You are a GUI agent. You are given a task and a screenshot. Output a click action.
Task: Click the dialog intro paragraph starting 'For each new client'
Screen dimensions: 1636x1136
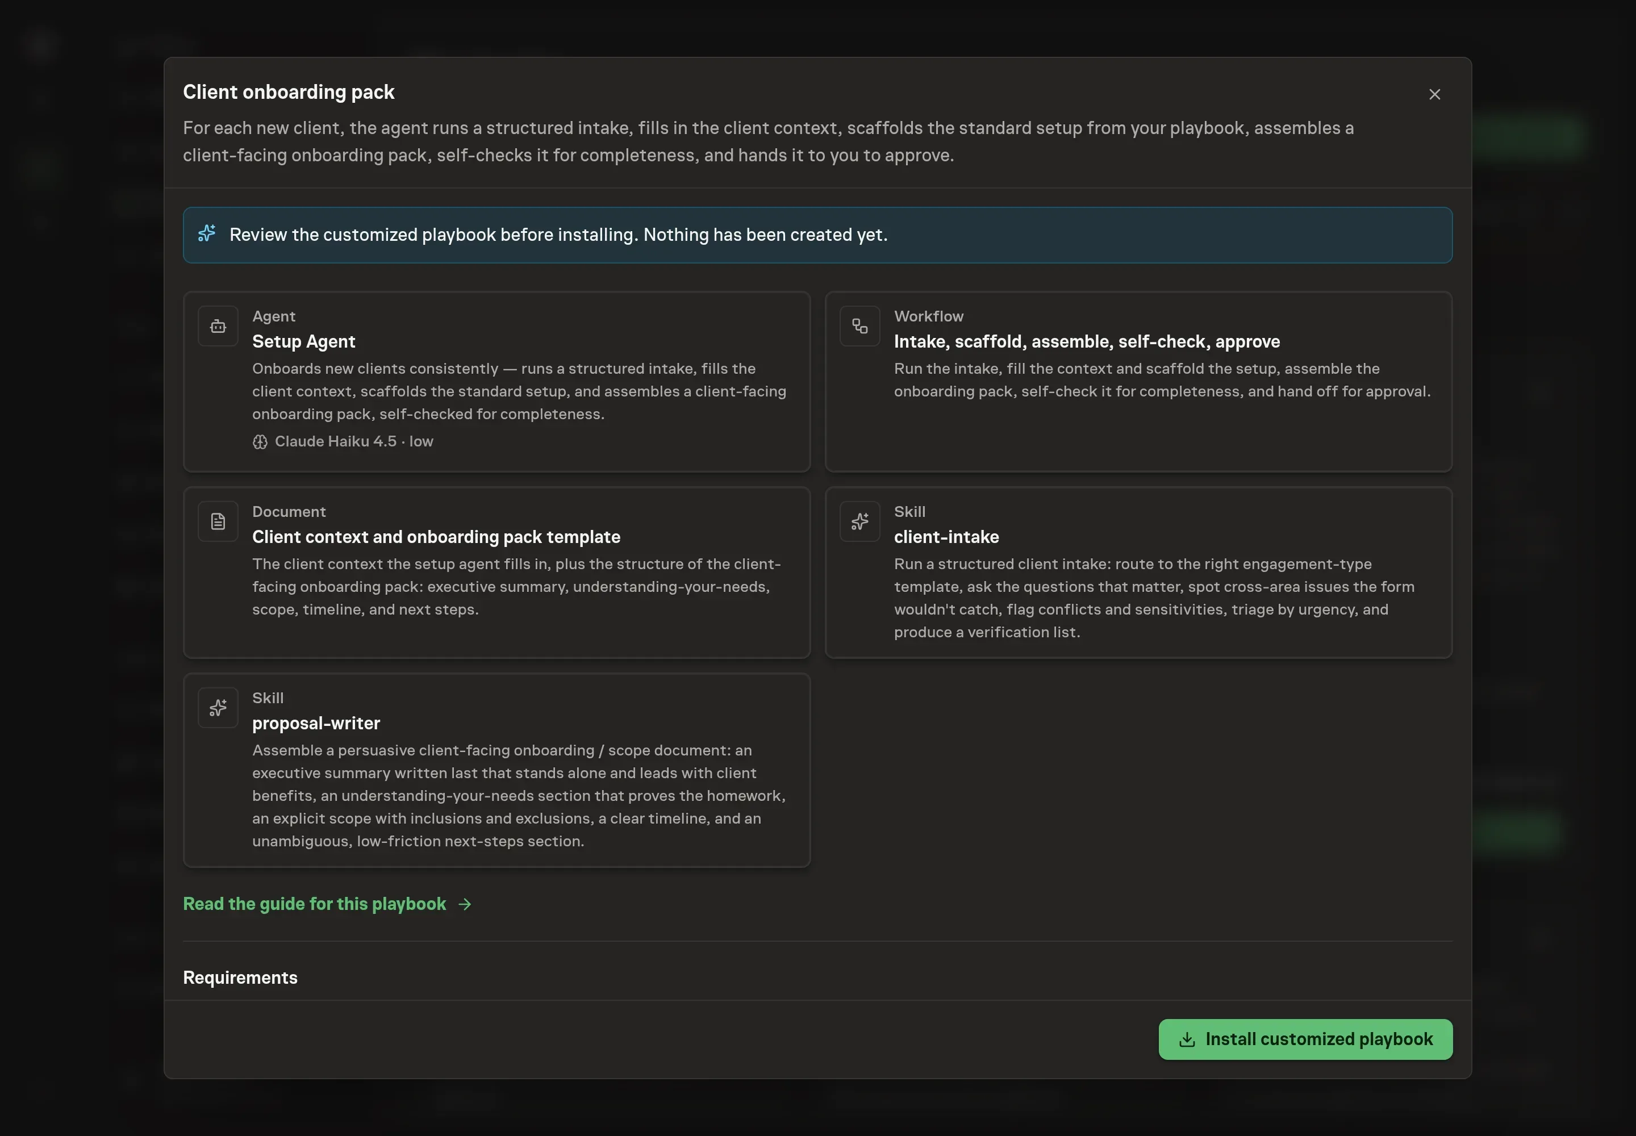(768, 141)
